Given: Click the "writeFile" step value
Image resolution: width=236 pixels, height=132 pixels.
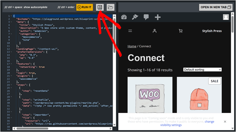Looking at the screenshot, I should pyautogui.click(x=41, y=100).
